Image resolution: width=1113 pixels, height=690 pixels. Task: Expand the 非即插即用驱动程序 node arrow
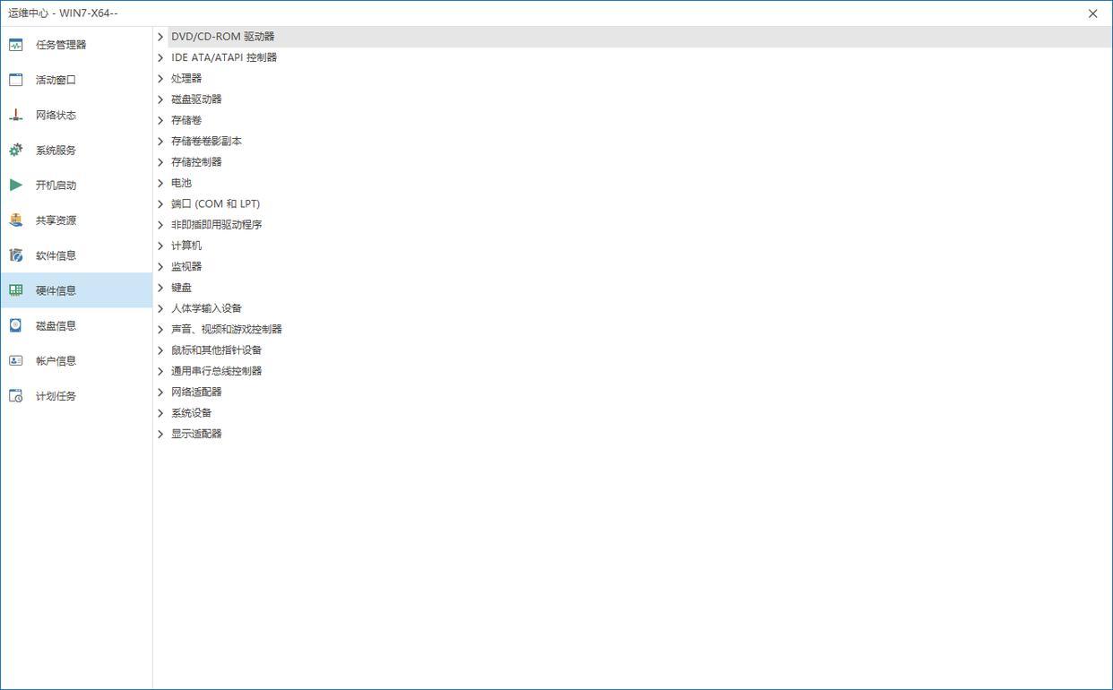160,225
